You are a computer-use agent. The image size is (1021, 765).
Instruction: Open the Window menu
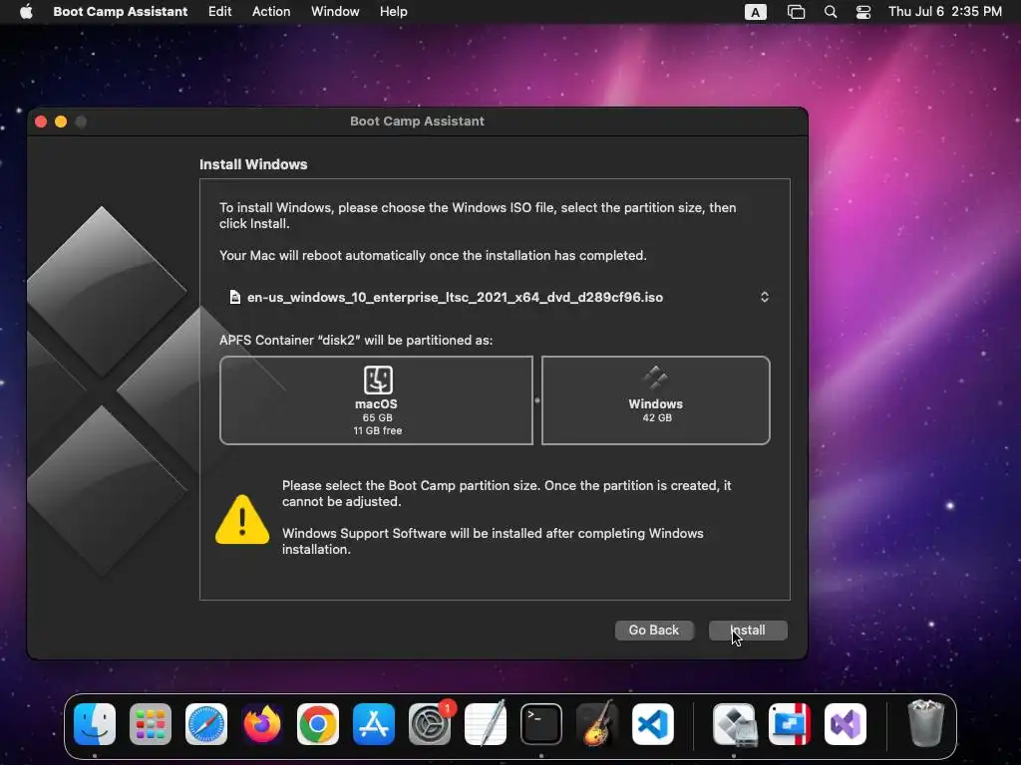coord(335,12)
